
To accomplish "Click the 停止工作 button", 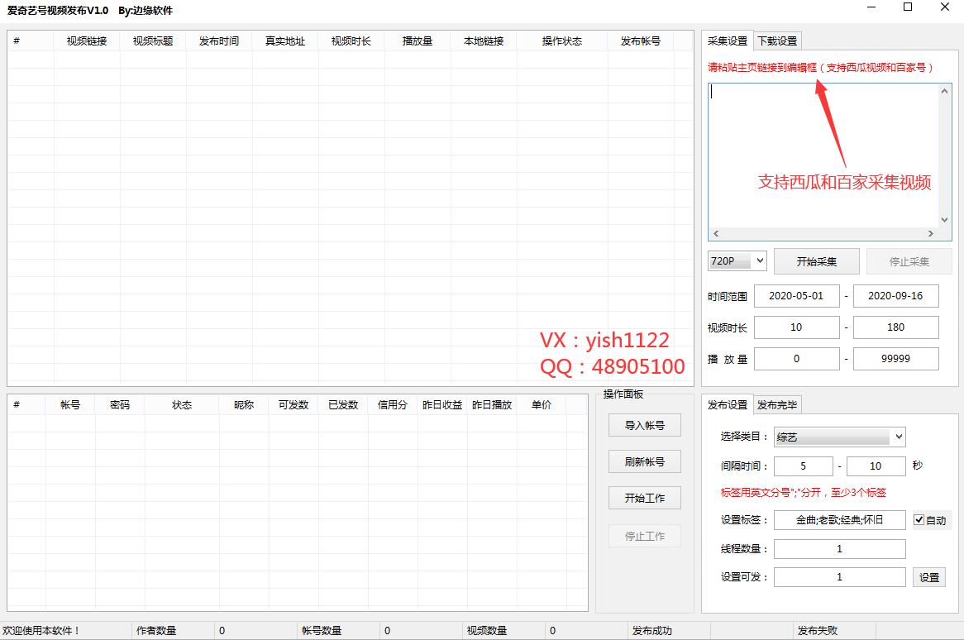I will (644, 536).
